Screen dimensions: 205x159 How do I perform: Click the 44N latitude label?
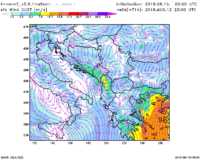pyautogui.click(x=26, y=59)
